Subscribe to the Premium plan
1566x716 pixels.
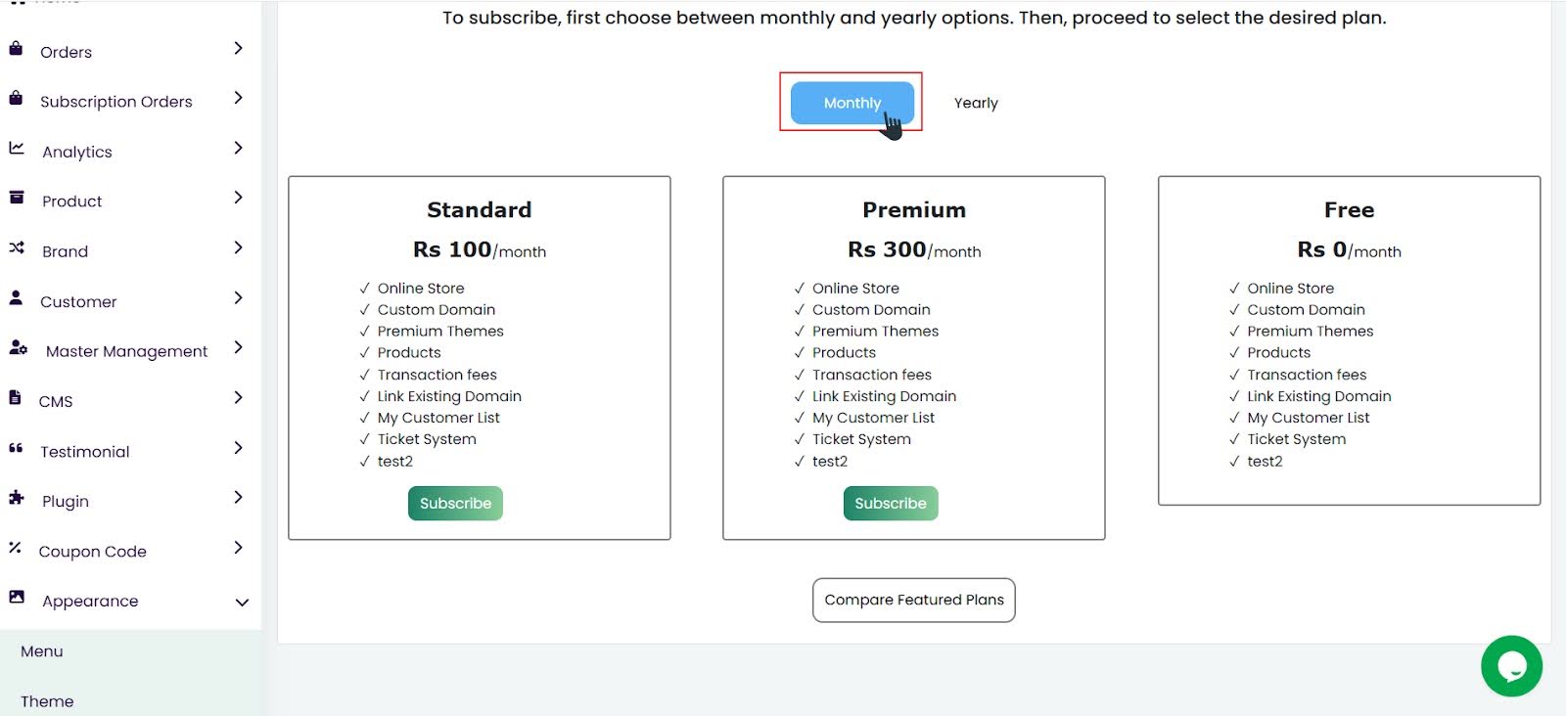pyautogui.click(x=890, y=504)
